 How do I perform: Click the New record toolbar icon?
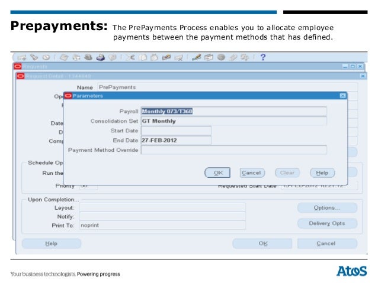22,57
